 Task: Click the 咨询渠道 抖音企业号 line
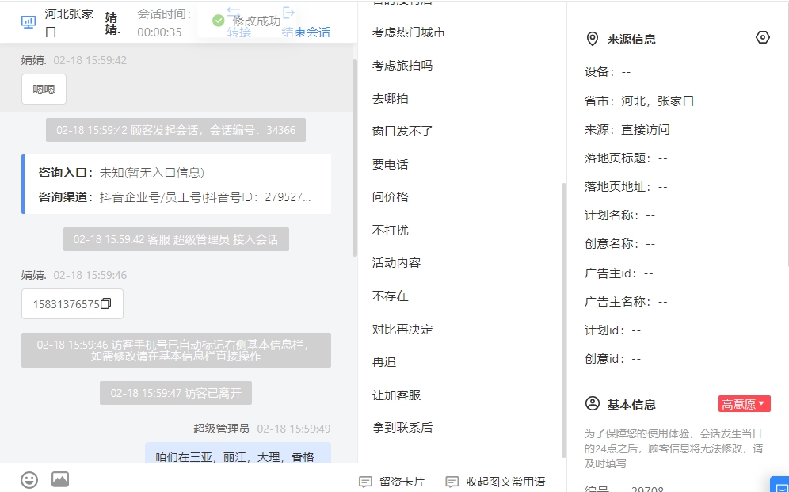pyautogui.click(x=174, y=196)
